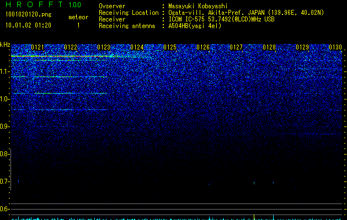Click the 0.8 frequency axis label
This screenshot has height=220, width=347.
click(4, 154)
